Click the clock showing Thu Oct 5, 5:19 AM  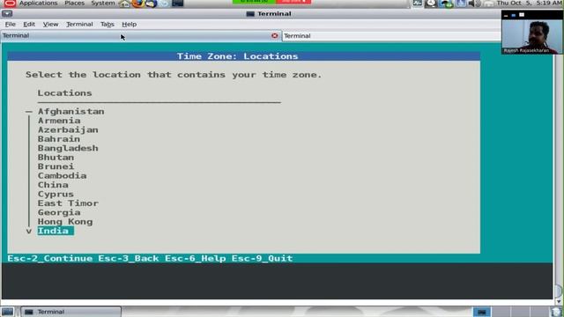[x=529, y=3]
